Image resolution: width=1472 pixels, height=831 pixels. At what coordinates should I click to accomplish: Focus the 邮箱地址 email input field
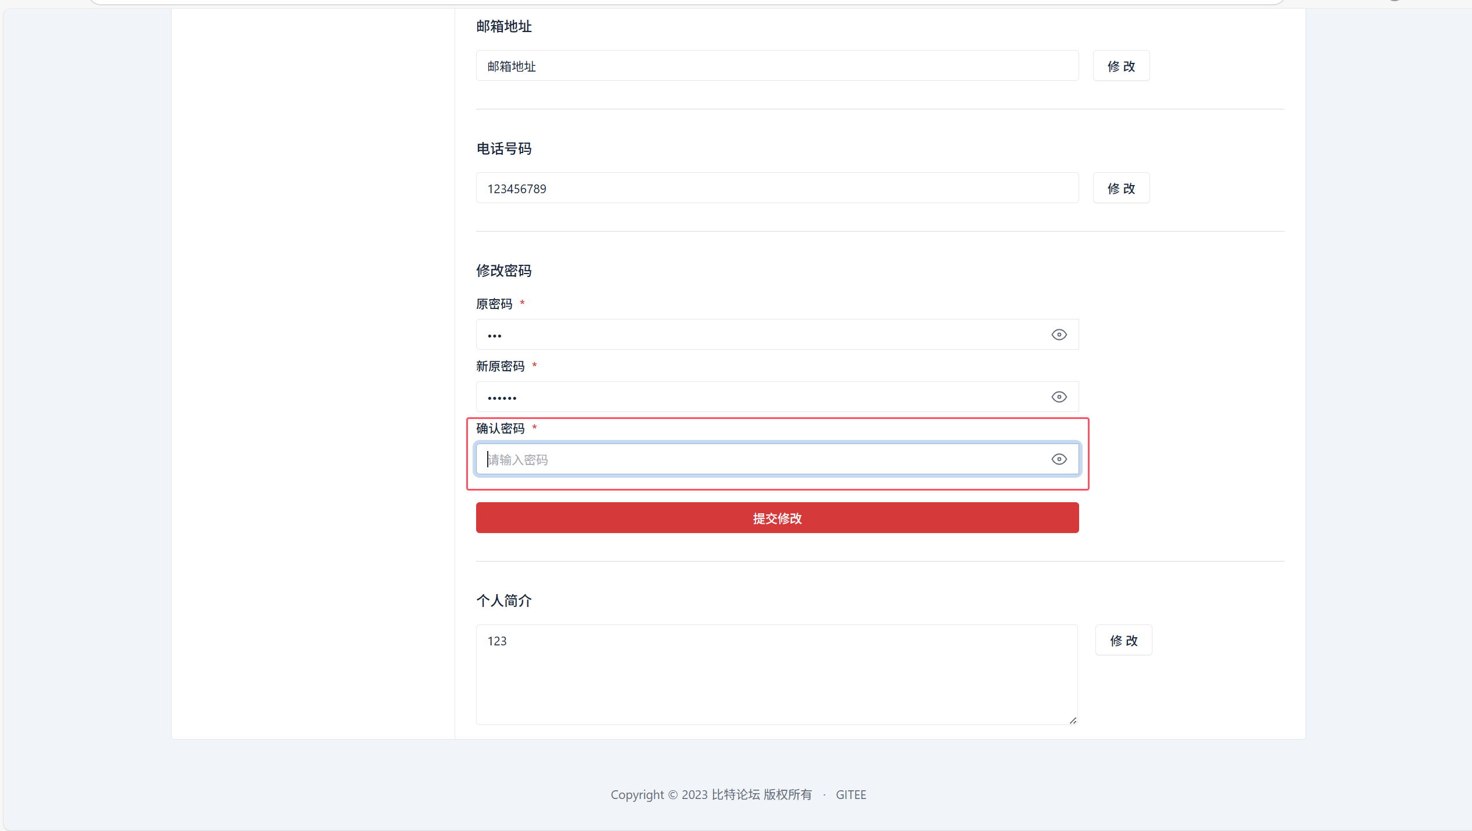(x=776, y=66)
